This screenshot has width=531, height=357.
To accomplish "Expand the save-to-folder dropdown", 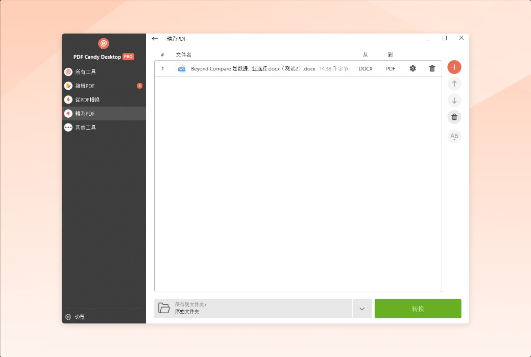I will [362, 309].
